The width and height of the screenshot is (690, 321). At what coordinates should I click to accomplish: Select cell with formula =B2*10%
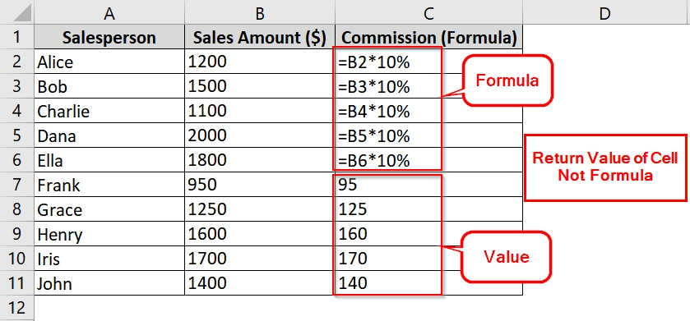(x=429, y=62)
